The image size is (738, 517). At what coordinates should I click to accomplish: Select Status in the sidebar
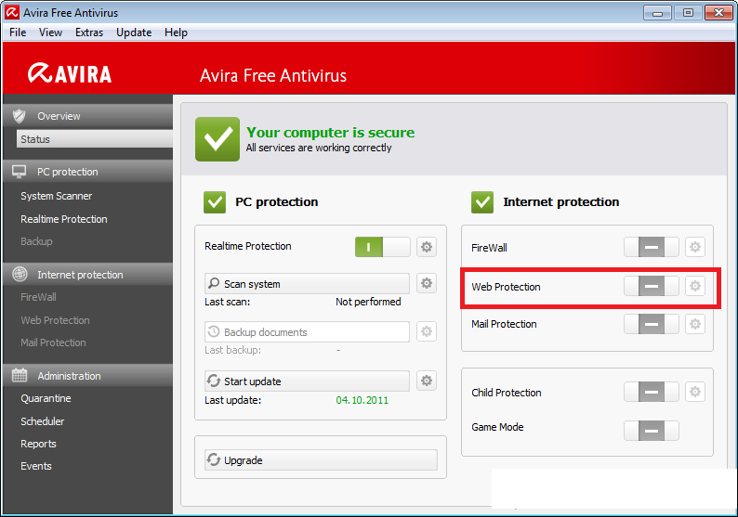click(95, 139)
